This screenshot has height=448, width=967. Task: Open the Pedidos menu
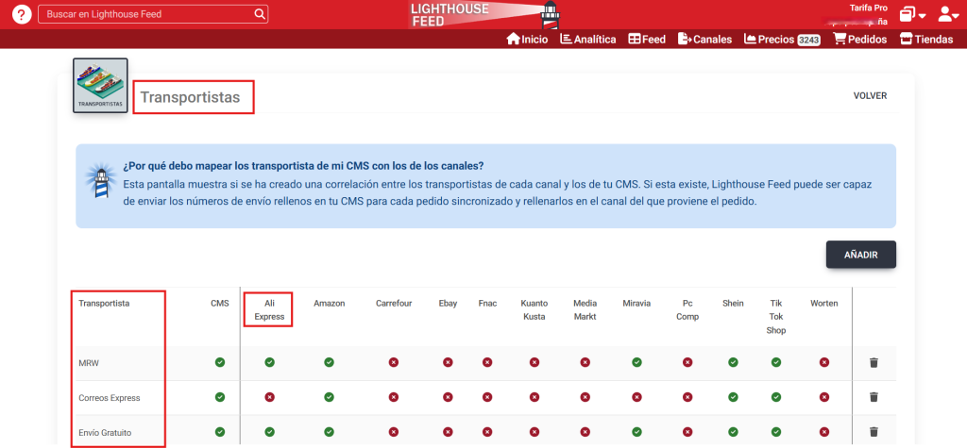pos(859,40)
